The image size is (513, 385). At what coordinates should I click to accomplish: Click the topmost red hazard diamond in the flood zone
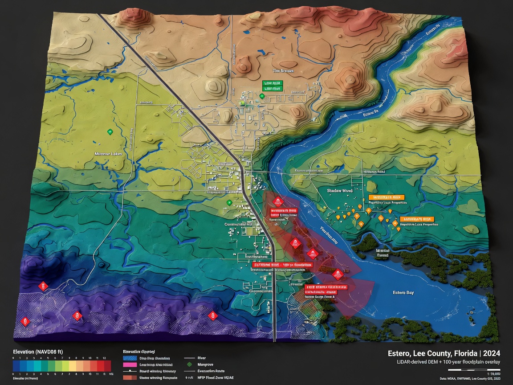[x=278, y=201]
